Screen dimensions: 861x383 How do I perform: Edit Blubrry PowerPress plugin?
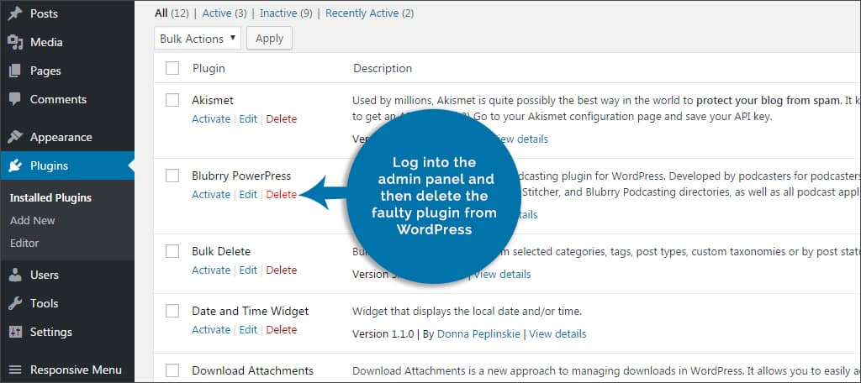tap(248, 195)
